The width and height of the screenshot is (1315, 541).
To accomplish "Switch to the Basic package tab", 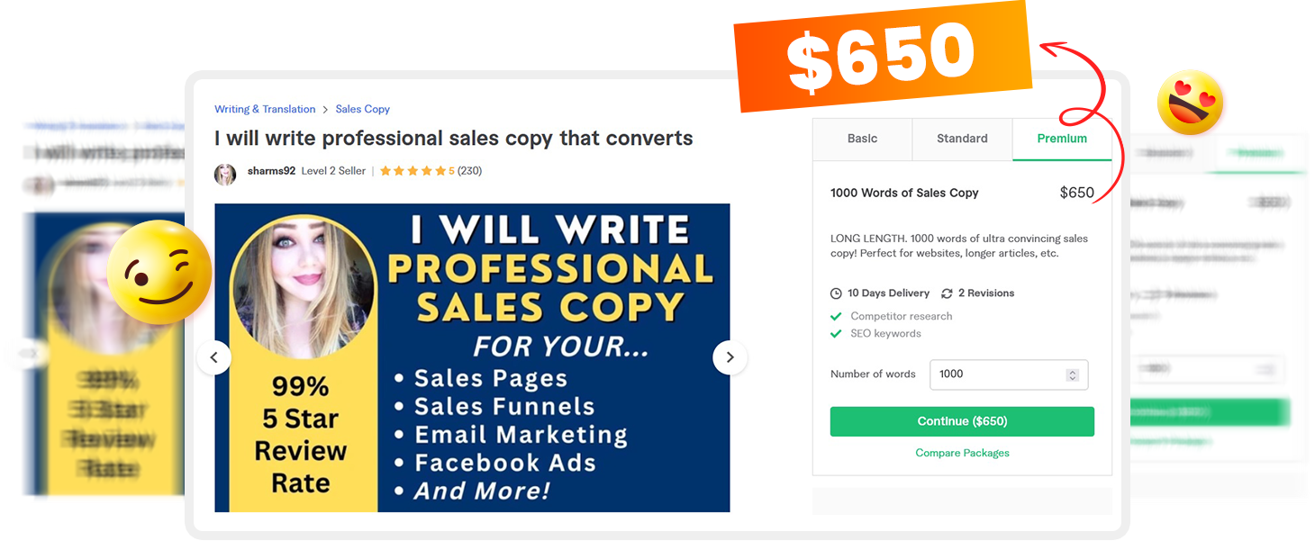I will click(862, 139).
